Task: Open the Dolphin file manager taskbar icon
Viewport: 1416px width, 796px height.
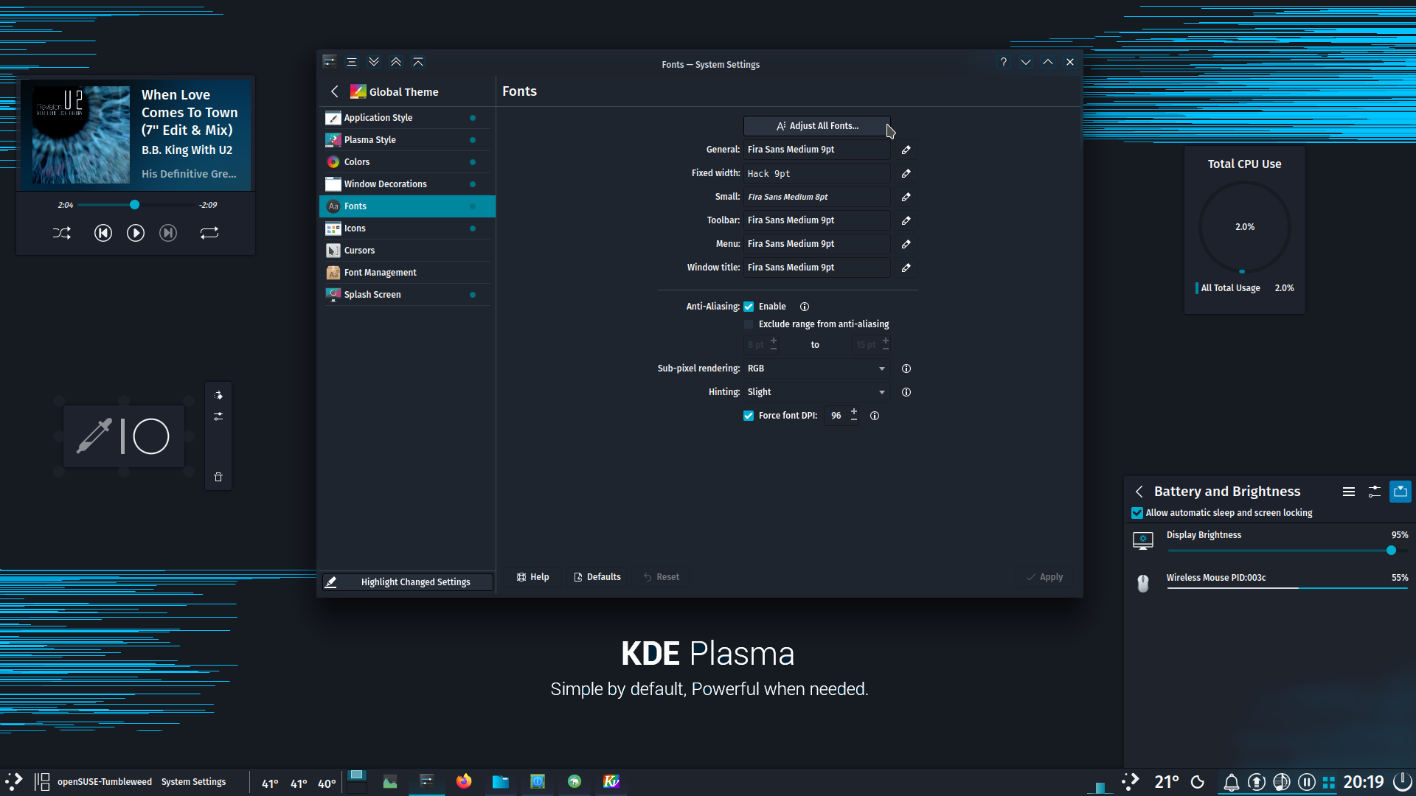Action: tap(501, 781)
